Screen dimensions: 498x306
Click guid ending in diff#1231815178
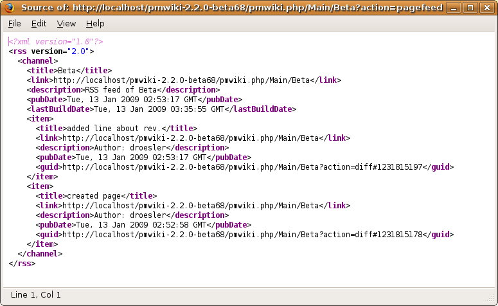(245, 235)
